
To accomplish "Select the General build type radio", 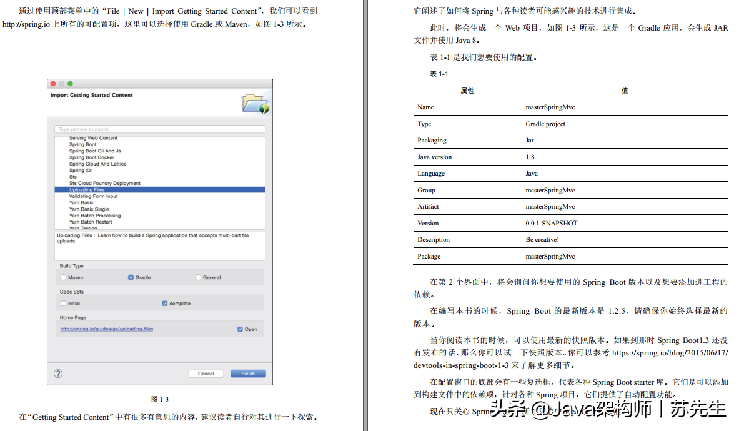I will click(198, 277).
